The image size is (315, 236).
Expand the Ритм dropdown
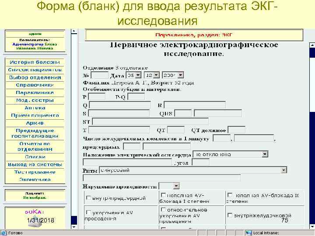coord(283,170)
